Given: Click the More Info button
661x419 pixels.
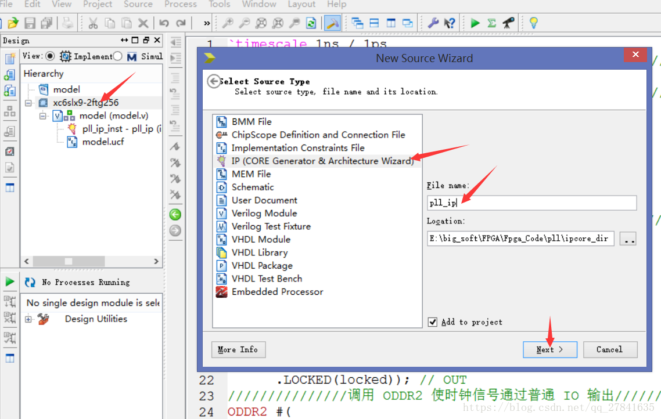Looking at the screenshot, I should click(238, 349).
